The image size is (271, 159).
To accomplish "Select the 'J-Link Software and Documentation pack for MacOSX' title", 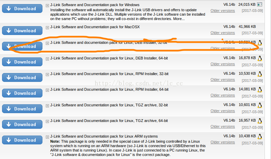I will pyautogui.click(x=95, y=27).
